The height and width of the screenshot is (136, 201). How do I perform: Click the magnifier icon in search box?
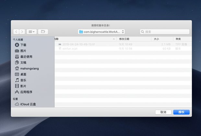pos(142,32)
